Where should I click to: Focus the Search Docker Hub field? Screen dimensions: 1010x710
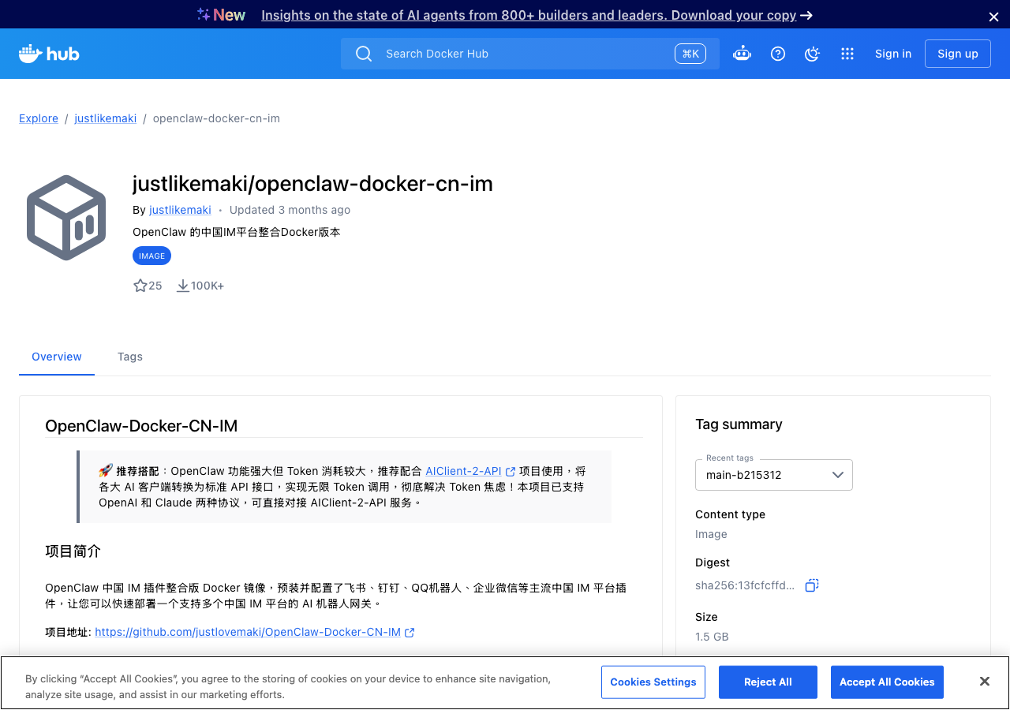[530, 54]
